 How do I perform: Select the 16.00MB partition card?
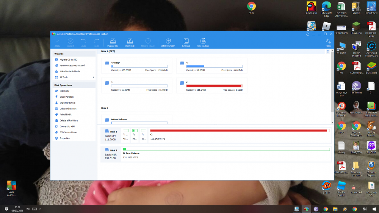point(137,86)
